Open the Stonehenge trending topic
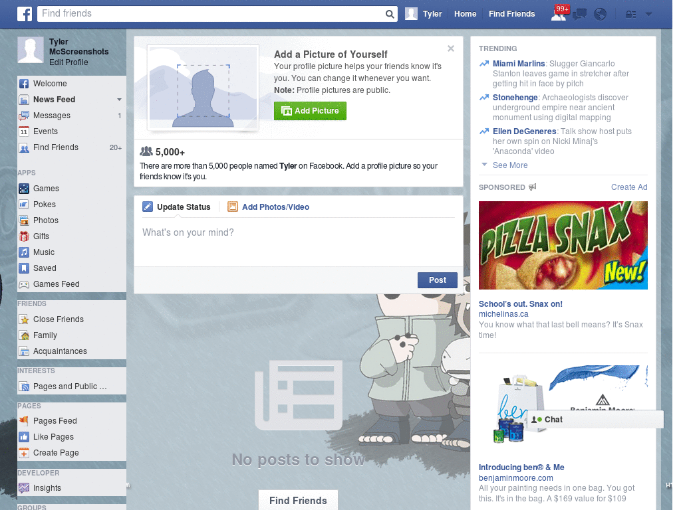The height and width of the screenshot is (510, 681). 515,98
